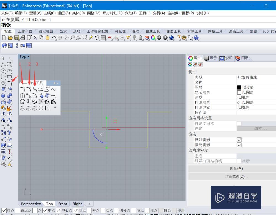Enable the 切点 (Tangent) osnap checkbox
276x215 pixels.
click(x=103, y=210)
